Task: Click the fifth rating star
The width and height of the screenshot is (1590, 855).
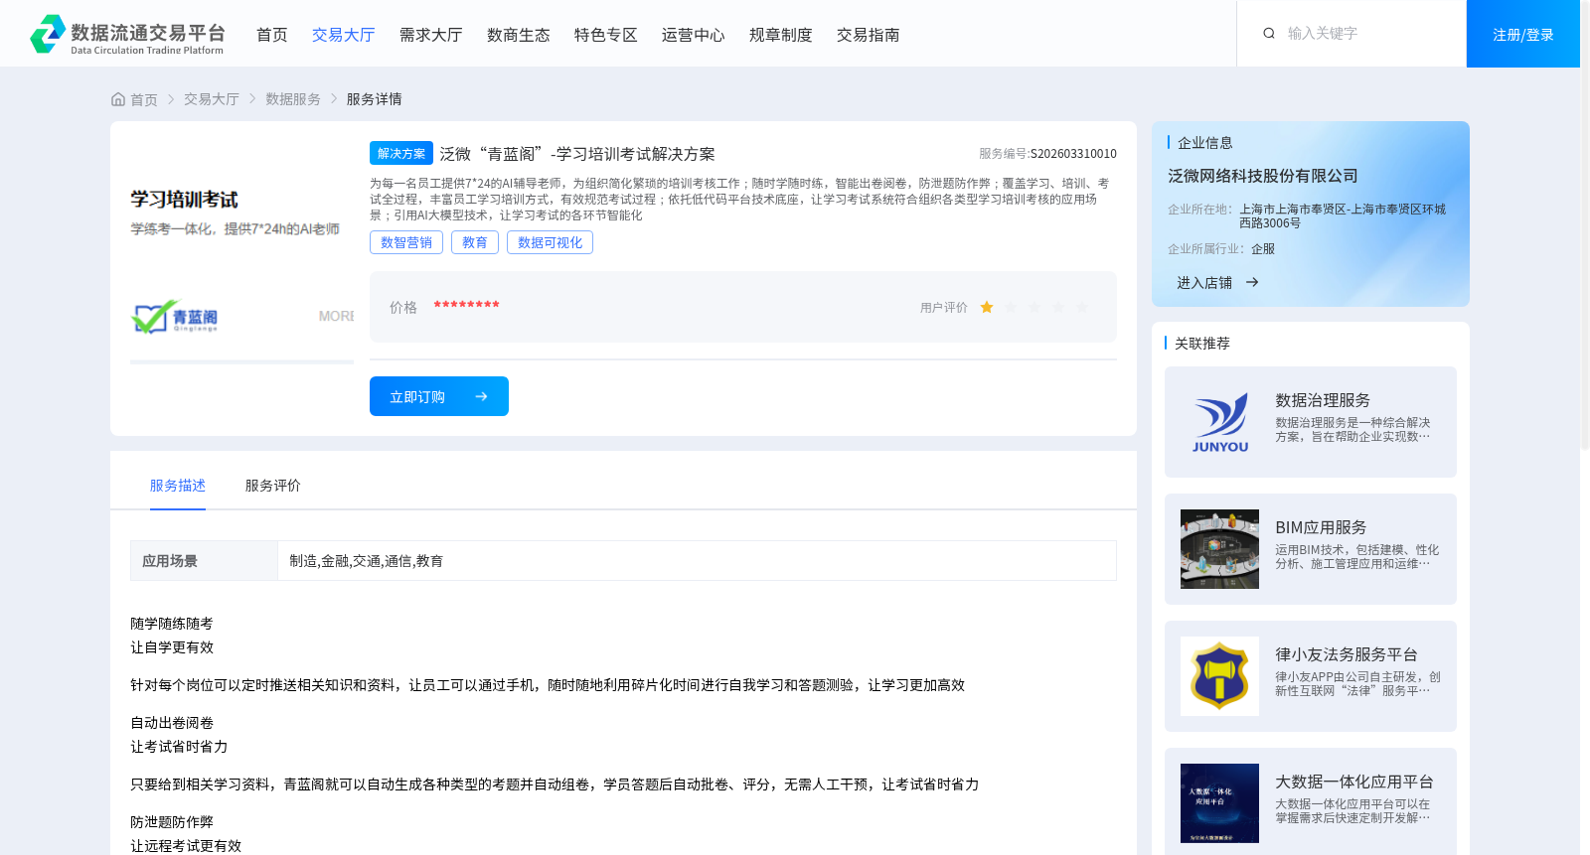Action: click(x=1082, y=308)
